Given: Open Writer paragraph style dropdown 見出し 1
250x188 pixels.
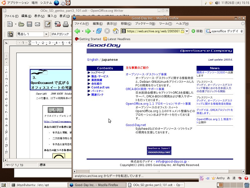Looking at the screenshot, I should [x=46, y=34].
